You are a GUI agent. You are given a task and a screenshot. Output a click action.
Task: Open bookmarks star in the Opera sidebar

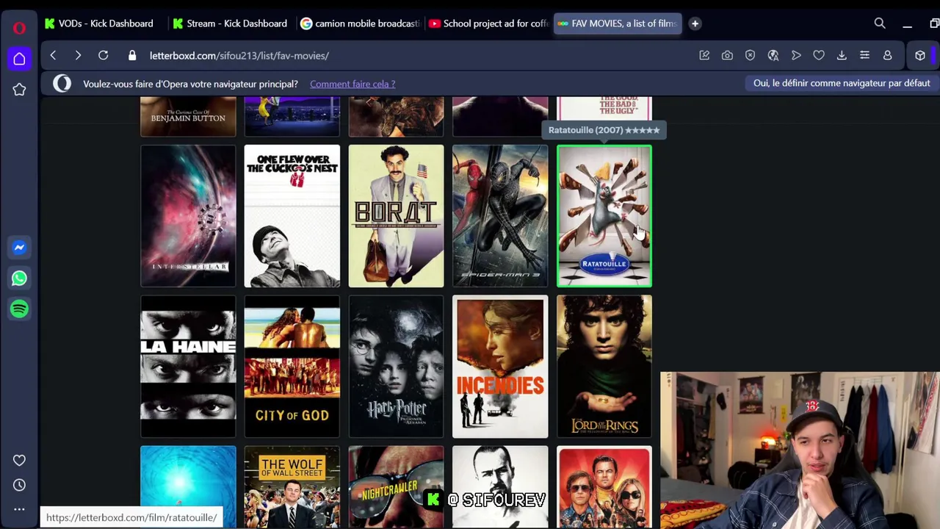[x=19, y=90]
